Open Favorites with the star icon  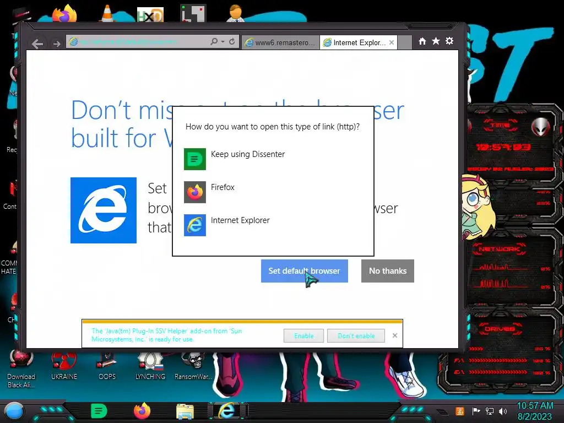(x=436, y=41)
